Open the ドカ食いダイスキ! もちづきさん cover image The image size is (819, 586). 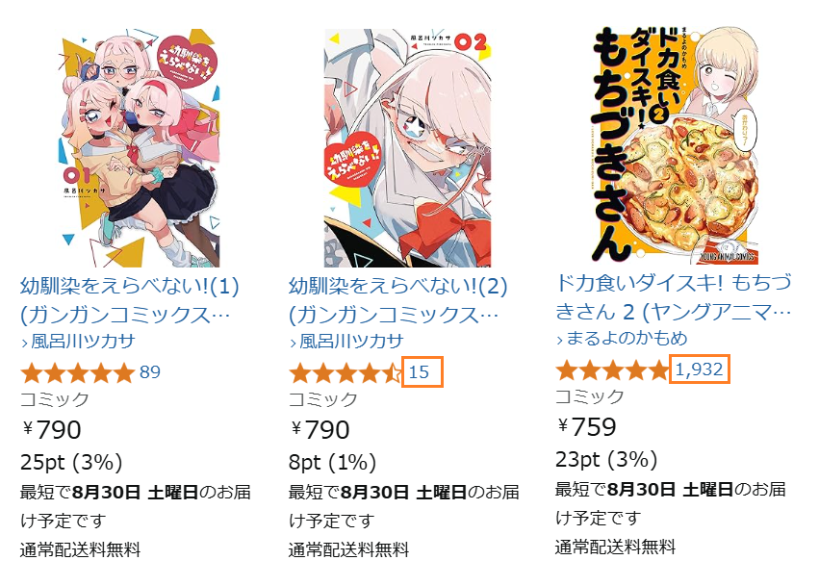click(x=675, y=145)
